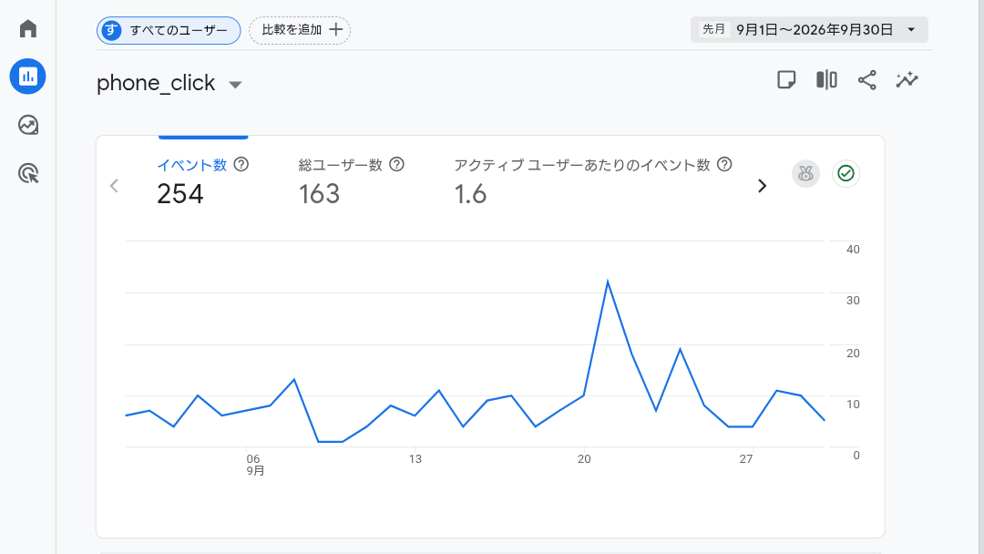Image resolution: width=984 pixels, height=554 pixels.
Task: Click the 254 event count value
Action: pyautogui.click(x=180, y=194)
